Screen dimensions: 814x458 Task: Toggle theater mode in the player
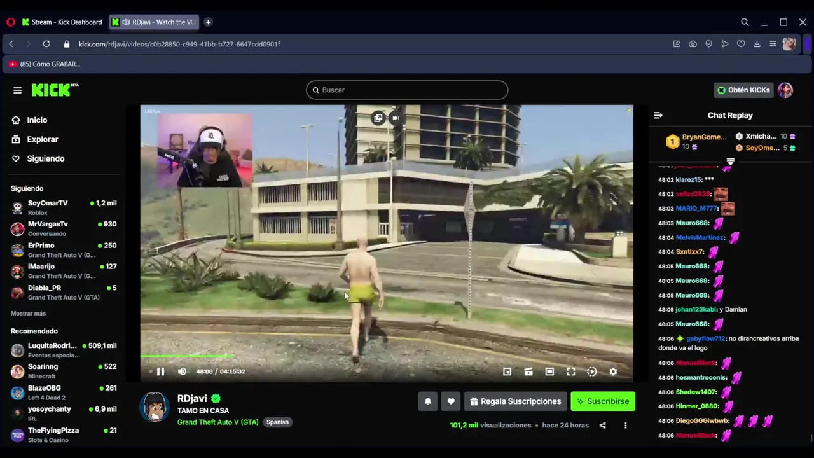point(549,371)
